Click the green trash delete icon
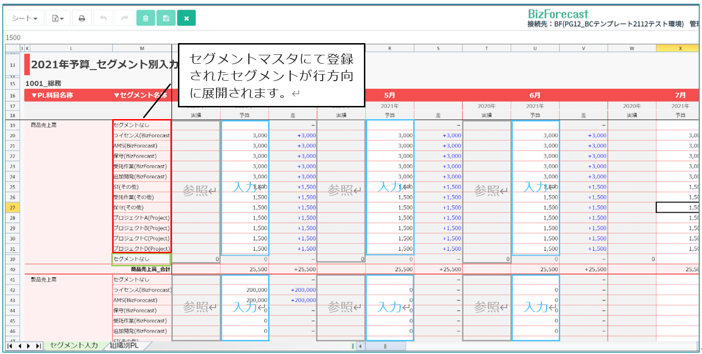This screenshot has width=702, height=354. [146, 18]
